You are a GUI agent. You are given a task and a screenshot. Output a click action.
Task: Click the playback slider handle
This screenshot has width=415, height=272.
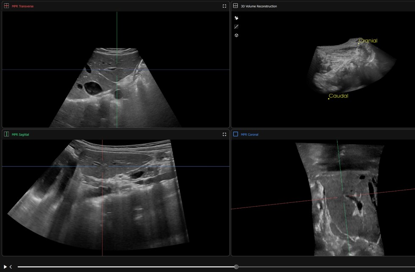click(236, 267)
